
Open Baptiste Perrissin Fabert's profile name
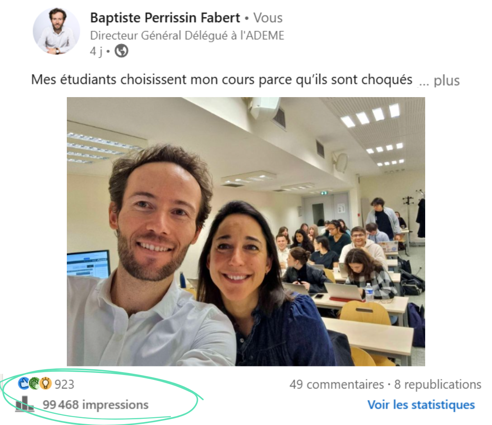[165, 18]
